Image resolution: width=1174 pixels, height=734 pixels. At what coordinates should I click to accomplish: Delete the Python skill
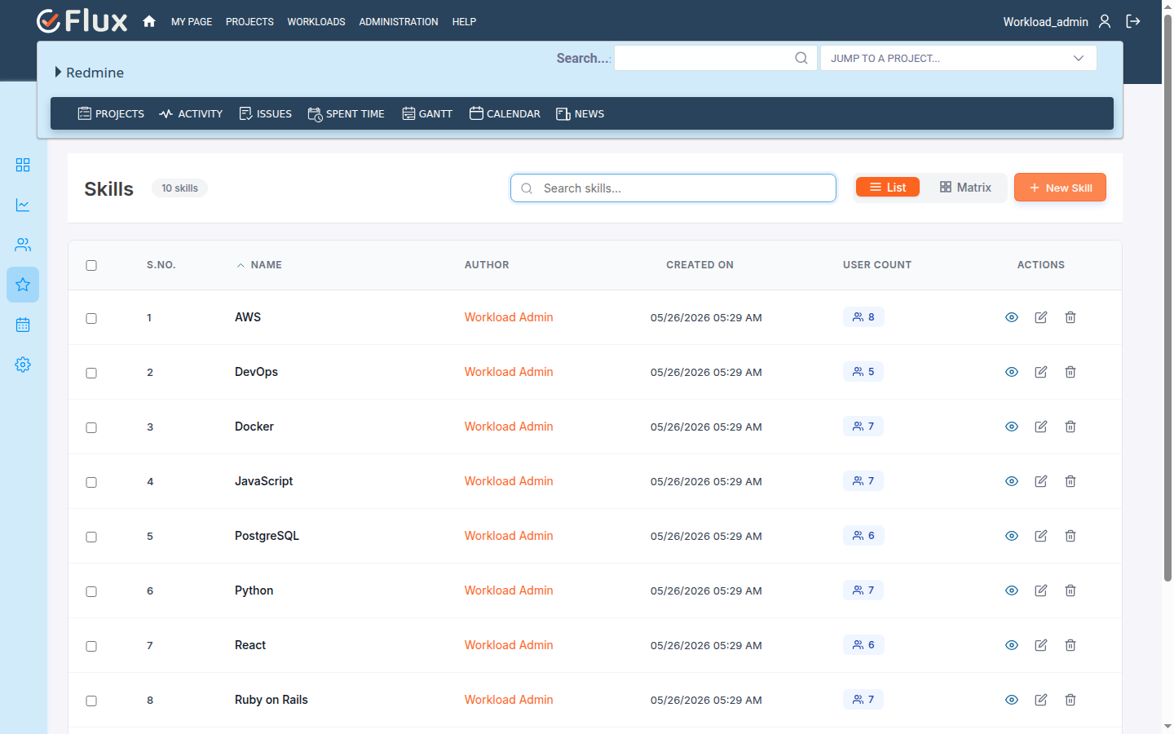(x=1070, y=590)
